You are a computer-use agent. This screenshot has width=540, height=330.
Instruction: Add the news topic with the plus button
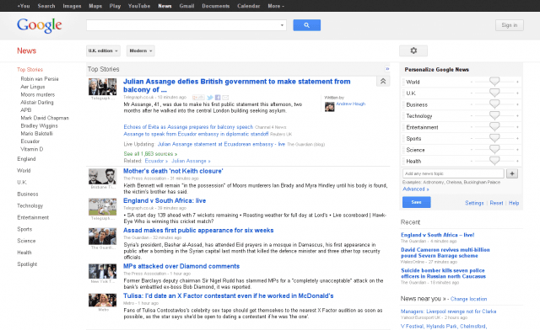point(512,173)
